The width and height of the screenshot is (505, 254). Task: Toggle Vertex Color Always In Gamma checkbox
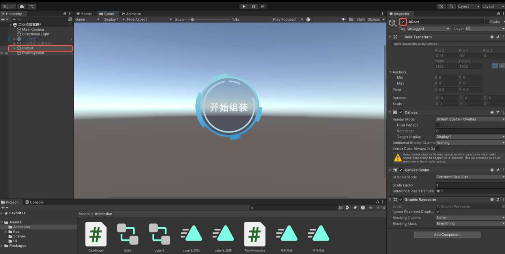[x=438, y=149]
